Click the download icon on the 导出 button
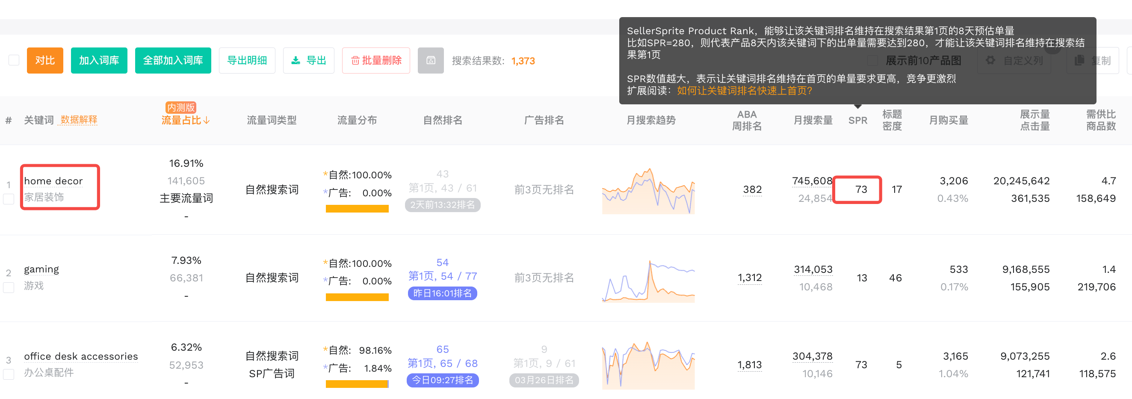Viewport: 1132px width, 399px height. point(296,61)
